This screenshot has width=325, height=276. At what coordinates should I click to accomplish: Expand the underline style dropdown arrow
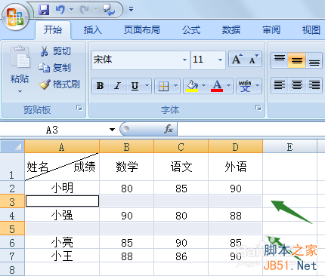tap(147, 86)
